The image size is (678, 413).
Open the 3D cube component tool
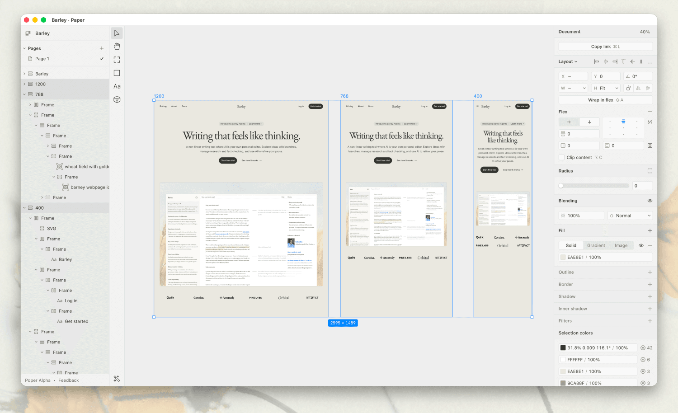(117, 99)
